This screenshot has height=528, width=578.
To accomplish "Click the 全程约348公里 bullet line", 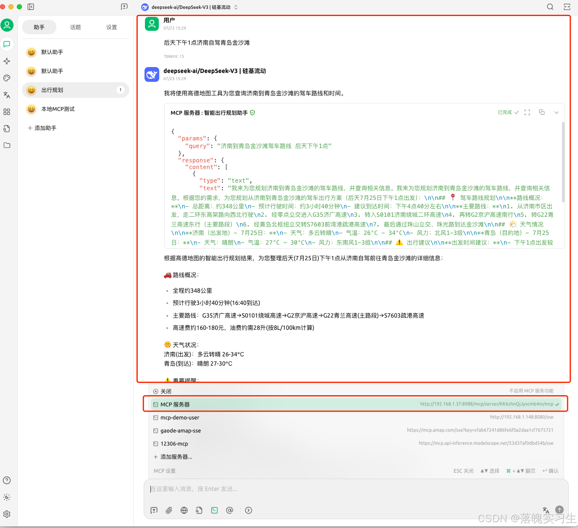I will click(x=193, y=291).
